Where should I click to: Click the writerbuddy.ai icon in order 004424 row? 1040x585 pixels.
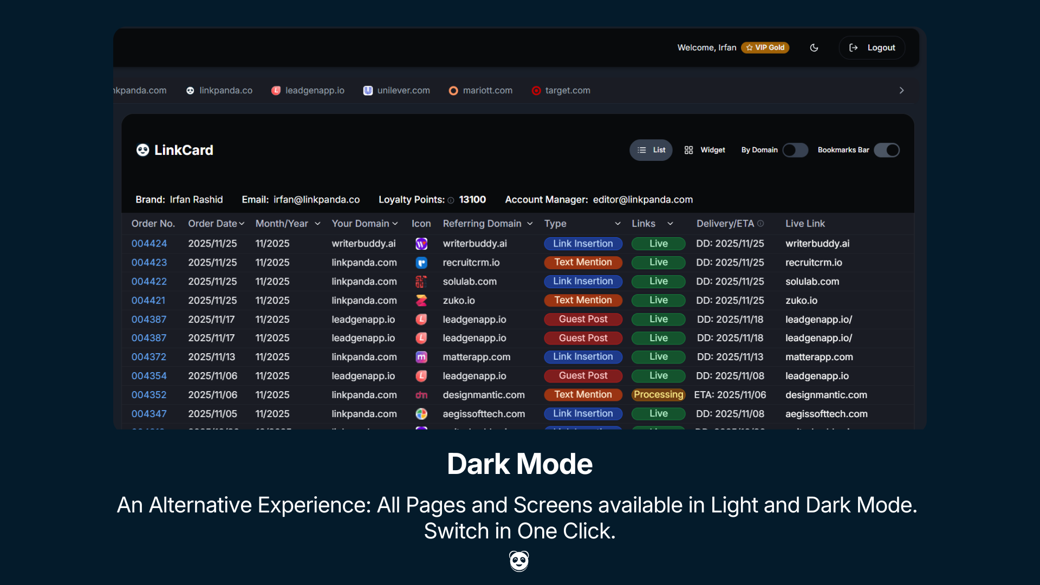[x=421, y=244]
